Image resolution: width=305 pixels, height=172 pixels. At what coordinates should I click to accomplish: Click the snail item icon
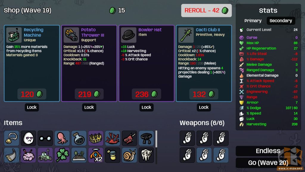tap(129, 155)
